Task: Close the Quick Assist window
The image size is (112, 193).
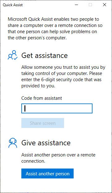Action: pyautogui.click(x=105, y=5)
